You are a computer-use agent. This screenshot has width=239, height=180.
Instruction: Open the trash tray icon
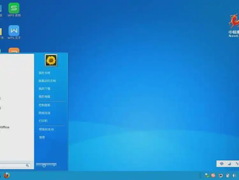click(228, 176)
